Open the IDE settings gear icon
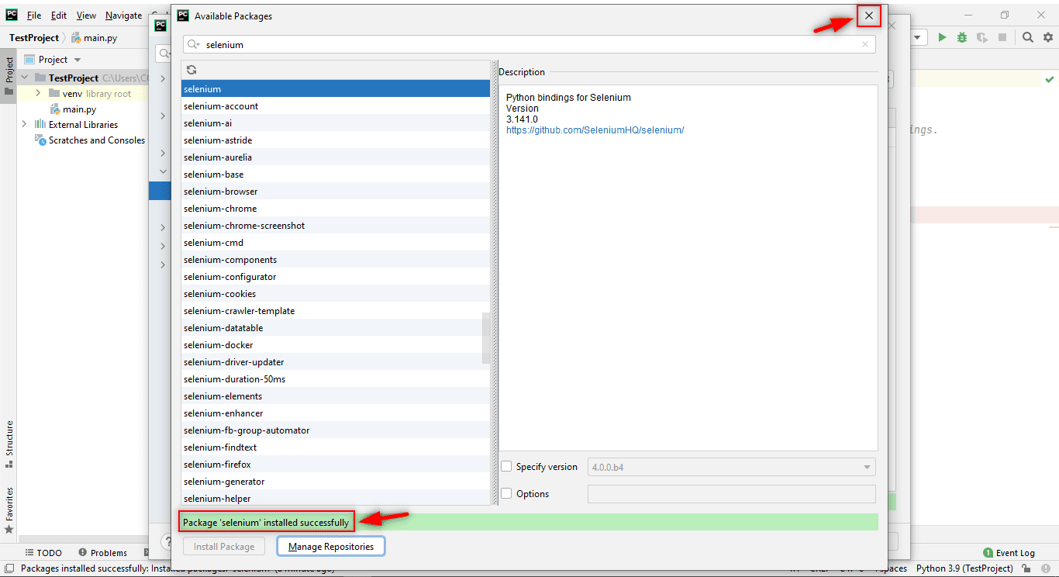 pos(1047,37)
